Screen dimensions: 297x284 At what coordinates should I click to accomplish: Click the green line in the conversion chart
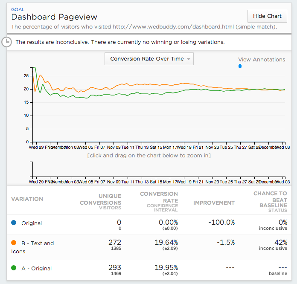coord(128,93)
